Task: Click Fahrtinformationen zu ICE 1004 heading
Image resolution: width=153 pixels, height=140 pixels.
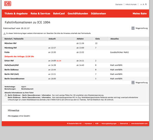Action: tap(27, 22)
